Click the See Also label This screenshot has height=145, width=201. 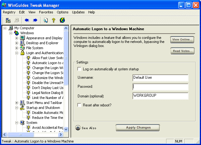pos(89,128)
